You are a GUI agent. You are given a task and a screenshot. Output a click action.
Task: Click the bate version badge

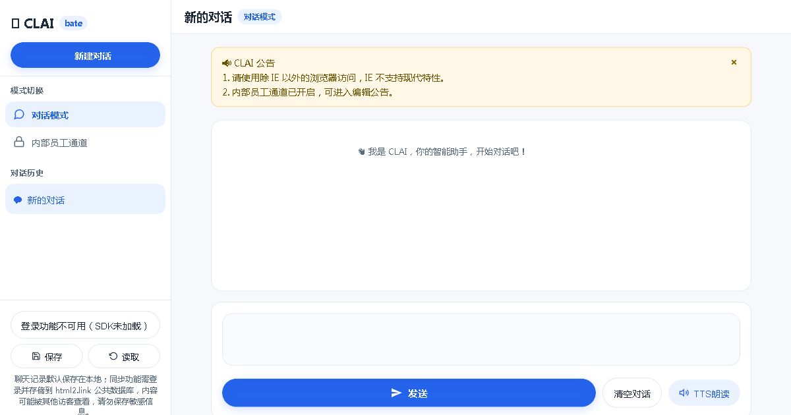(74, 23)
